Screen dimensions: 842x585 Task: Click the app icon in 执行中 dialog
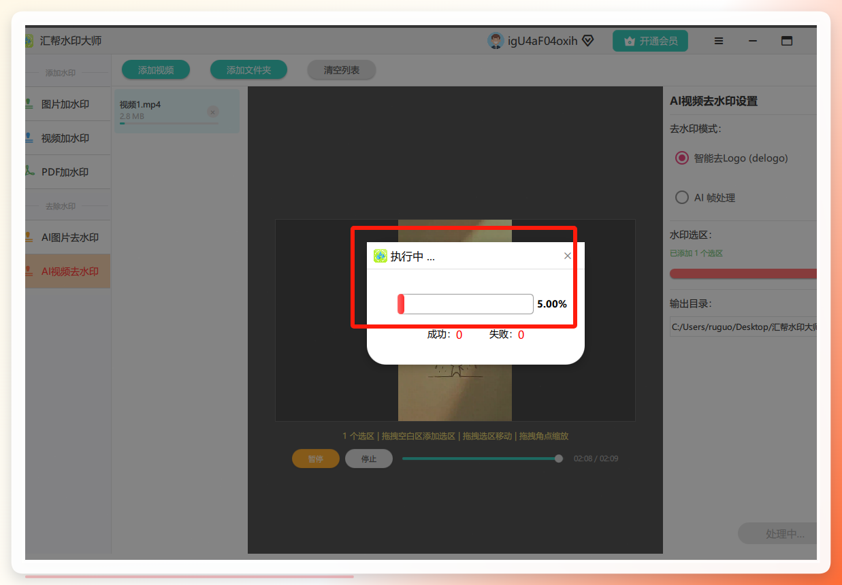tap(380, 256)
